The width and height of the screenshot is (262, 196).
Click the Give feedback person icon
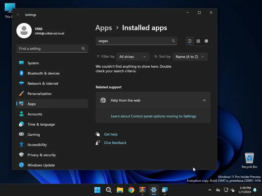click(98, 143)
